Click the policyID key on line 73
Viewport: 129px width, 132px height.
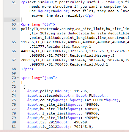click(48, 91)
